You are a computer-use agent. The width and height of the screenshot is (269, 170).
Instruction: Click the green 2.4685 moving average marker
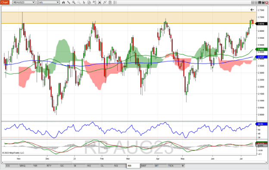coord(262,49)
